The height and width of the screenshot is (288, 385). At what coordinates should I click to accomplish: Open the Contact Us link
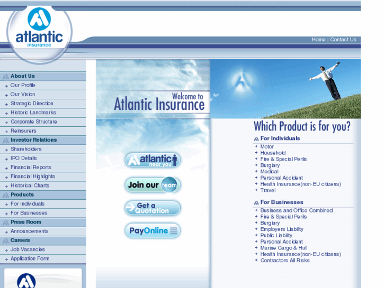[x=343, y=40]
